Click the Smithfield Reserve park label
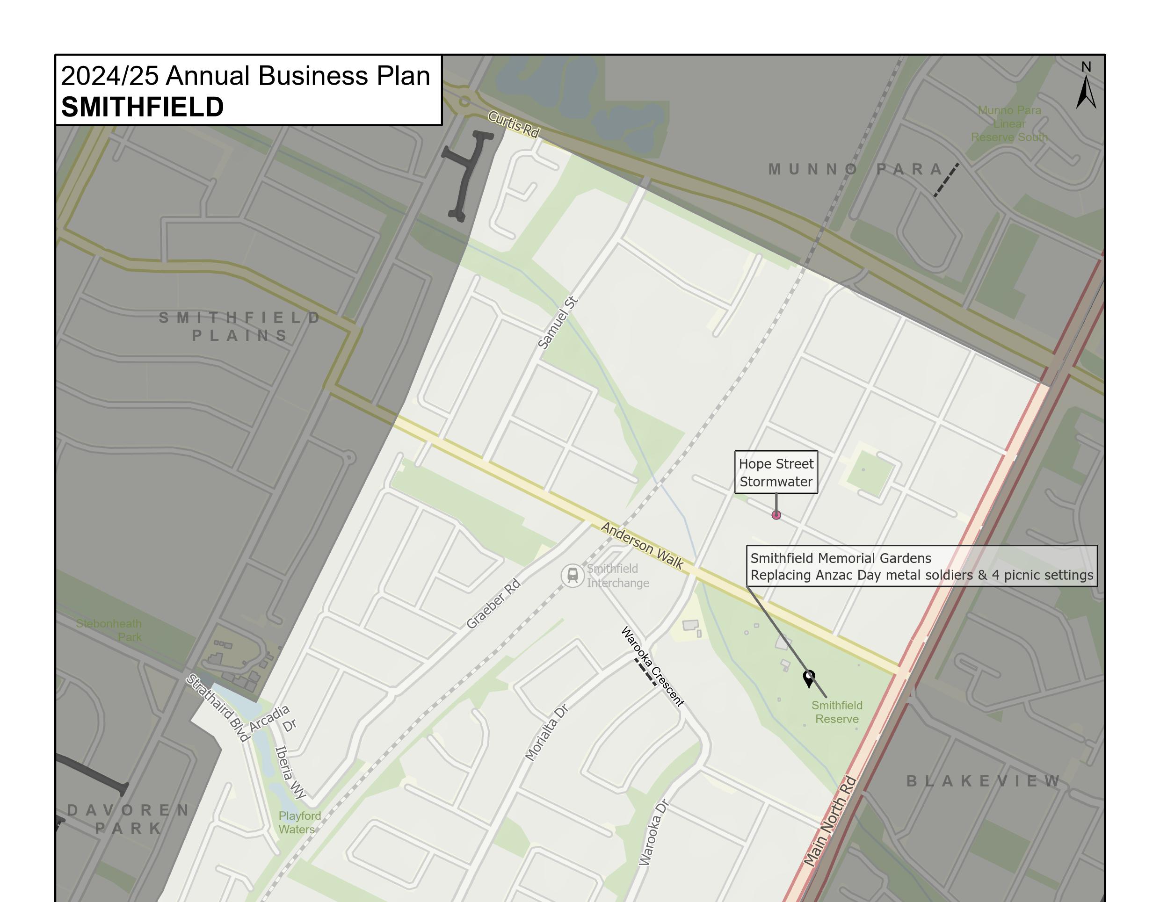 (836, 712)
